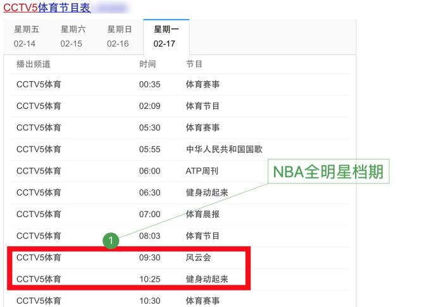Click the 05:55 time cell
This screenshot has height=307, width=443.
150,149
